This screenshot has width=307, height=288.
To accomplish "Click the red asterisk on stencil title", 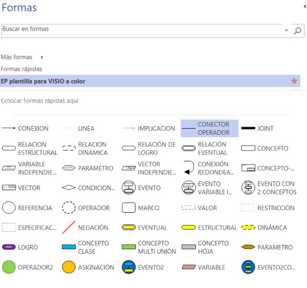I will [294, 81].
